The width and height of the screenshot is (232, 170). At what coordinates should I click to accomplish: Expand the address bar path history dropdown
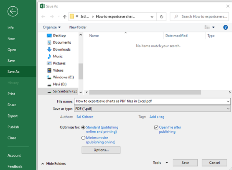152,17
